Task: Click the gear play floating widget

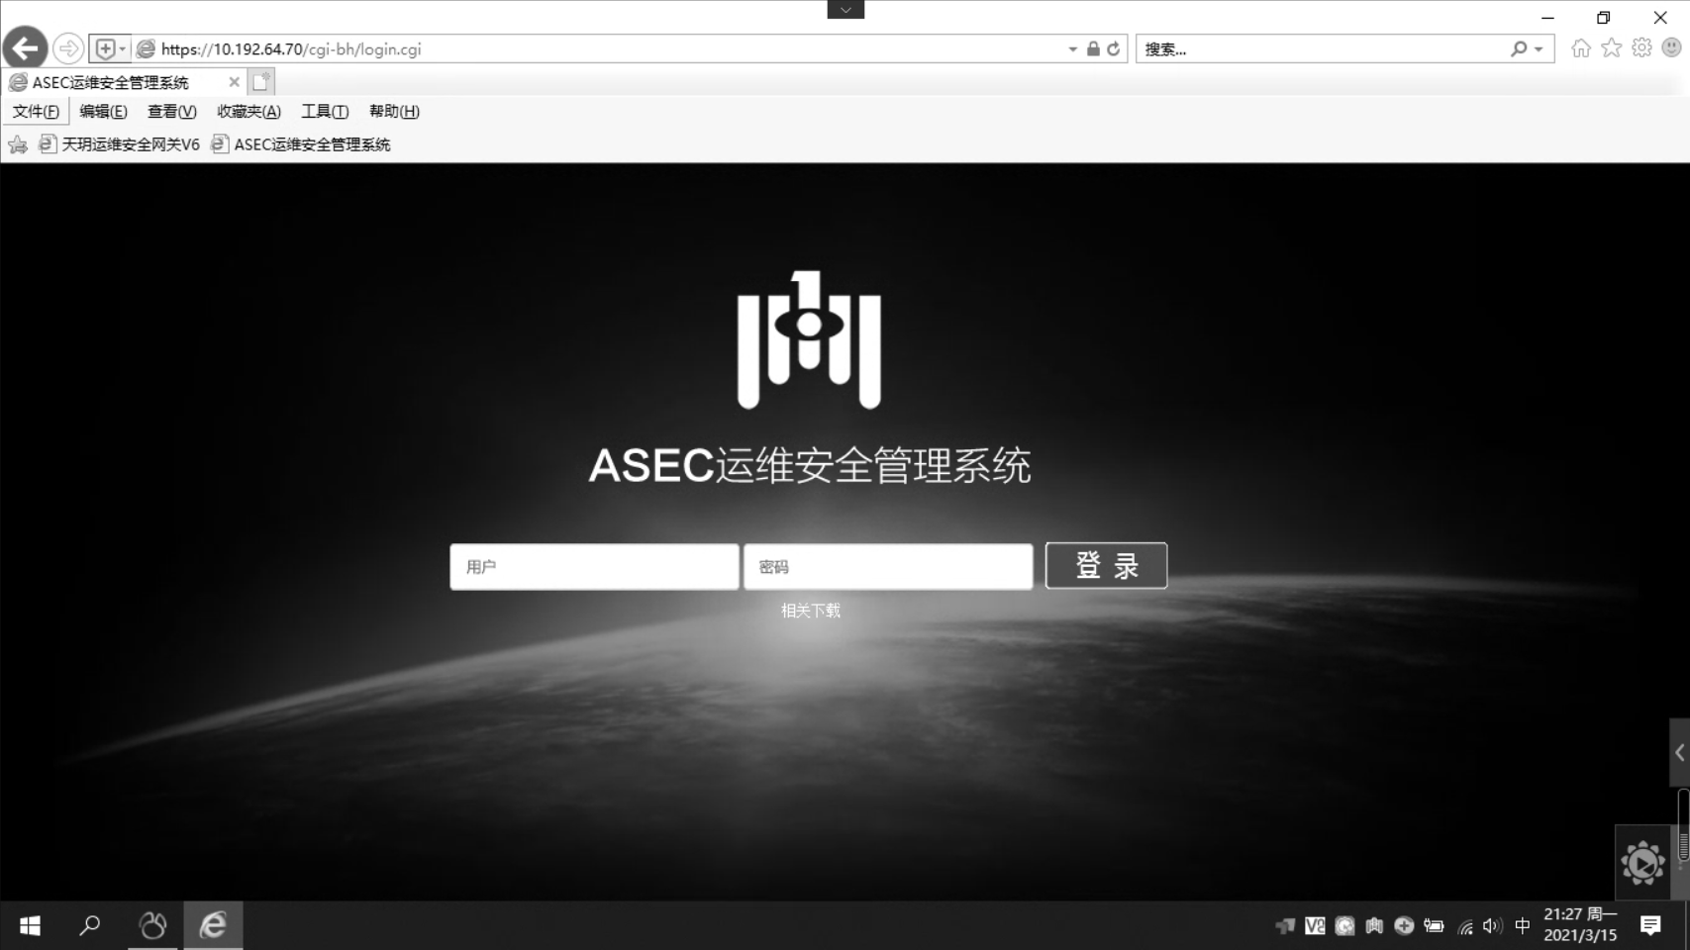Action: (x=1642, y=863)
